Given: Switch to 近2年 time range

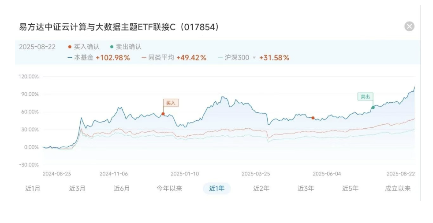Looking at the screenshot, I should (x=261, y=188).
